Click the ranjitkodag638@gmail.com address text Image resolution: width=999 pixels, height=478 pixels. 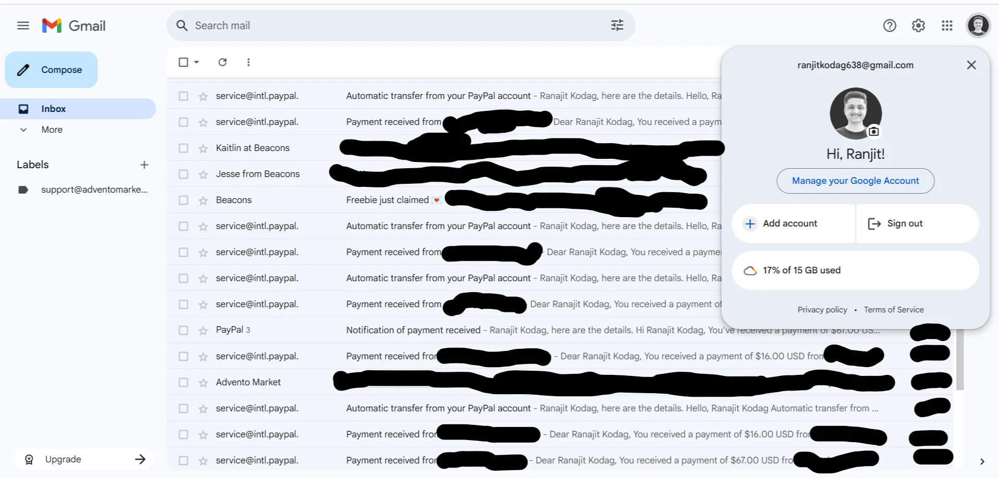point(855,65)
